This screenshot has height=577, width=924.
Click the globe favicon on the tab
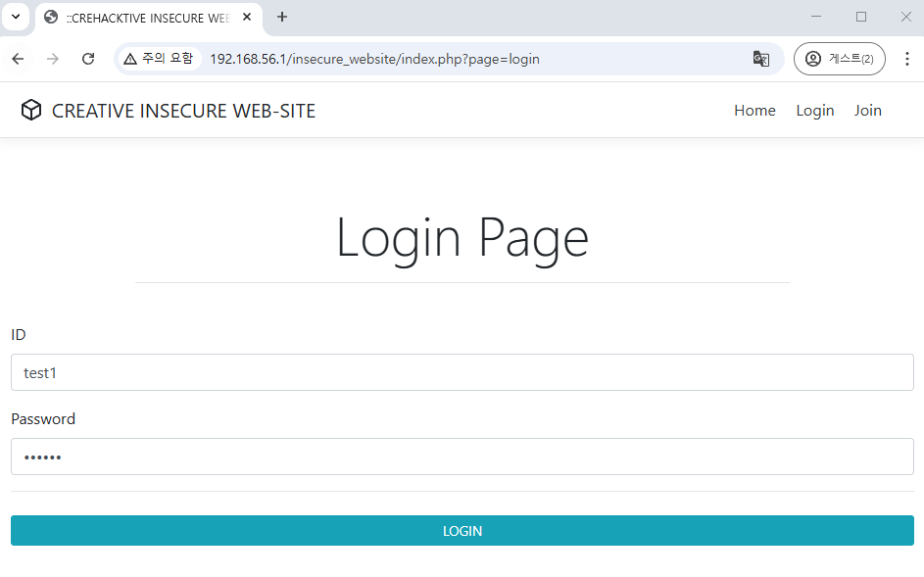pyautogui.click(x=51, y=17)
